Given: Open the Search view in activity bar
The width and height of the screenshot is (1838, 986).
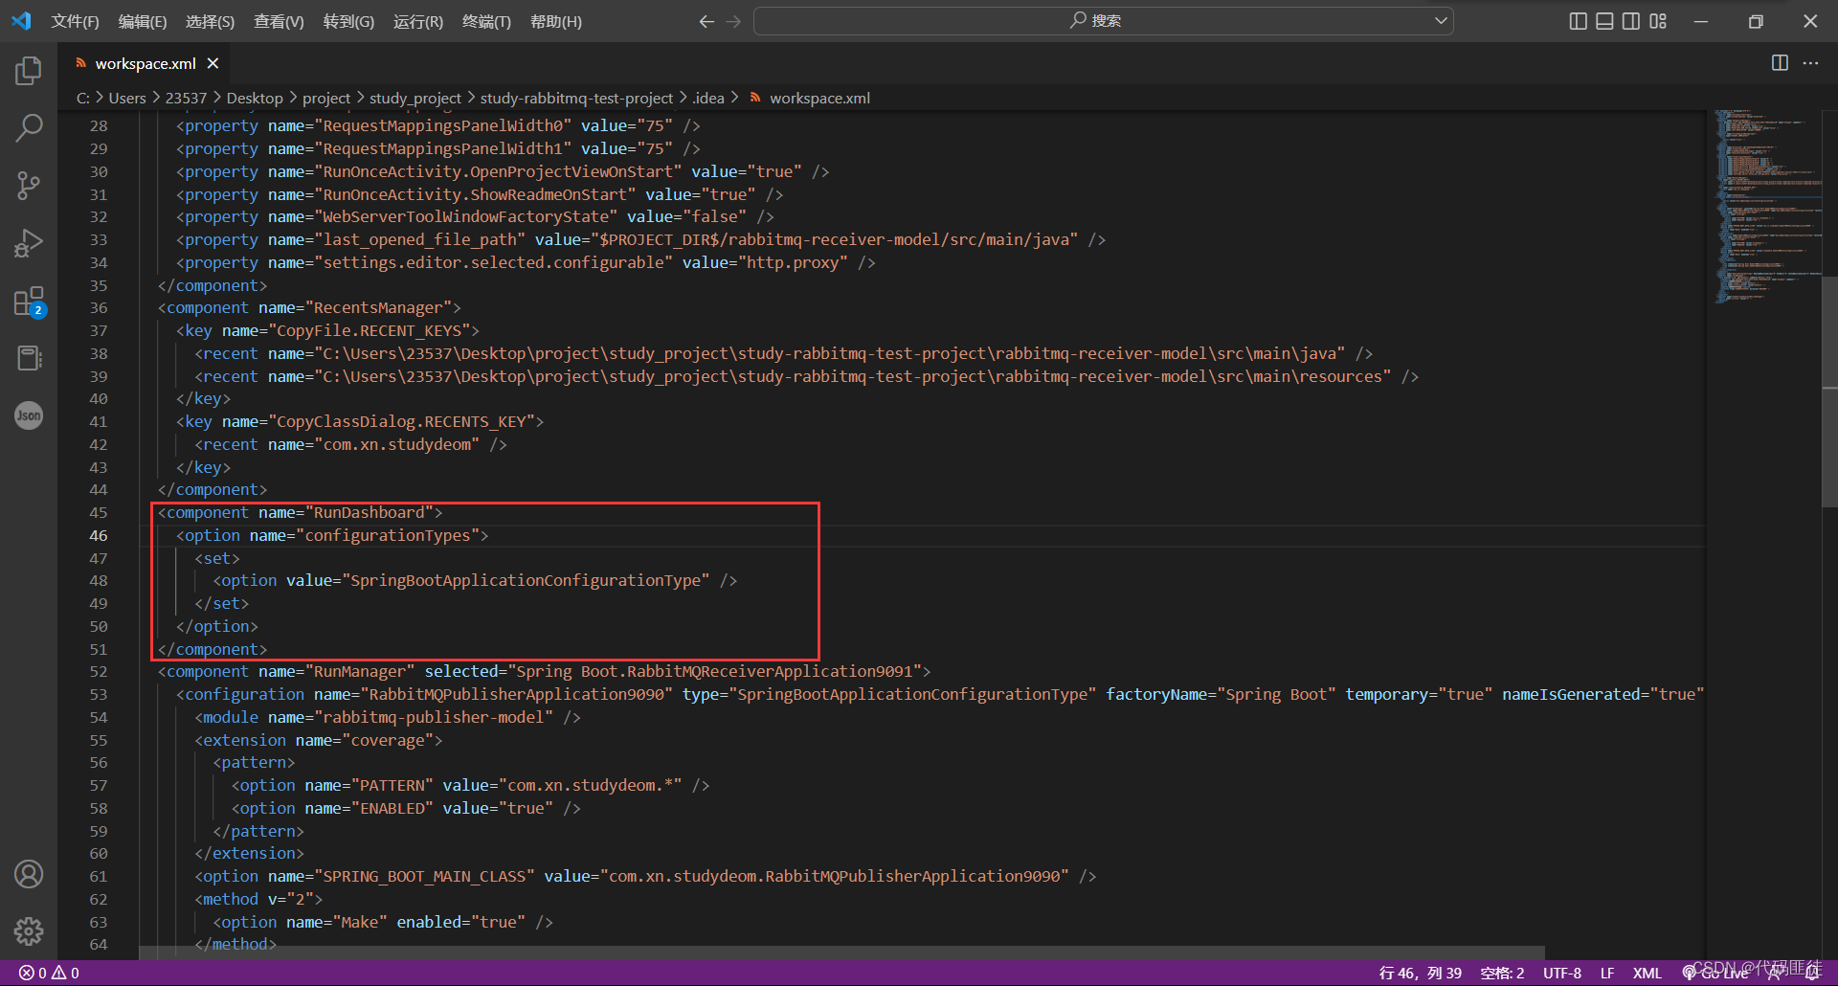Looking at the screenshot, I should point(29,127).
